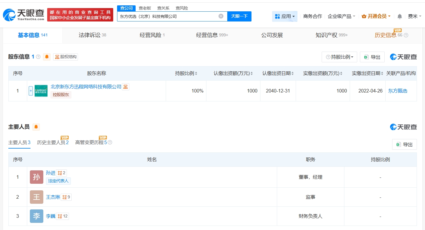Open the 应用 dropdown menu
The image size is (425, 230).
click(x=285, y=16)
